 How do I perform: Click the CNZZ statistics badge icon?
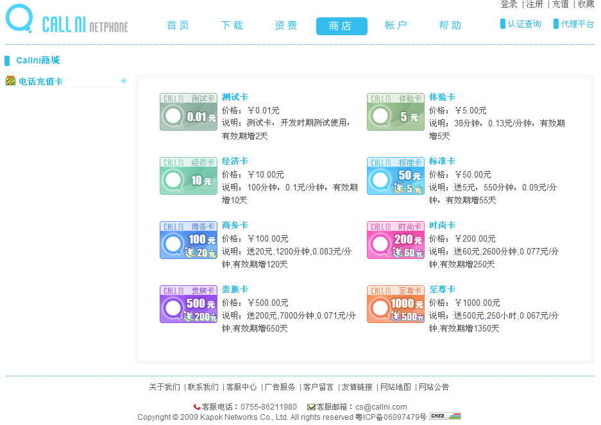click(445, 416)
